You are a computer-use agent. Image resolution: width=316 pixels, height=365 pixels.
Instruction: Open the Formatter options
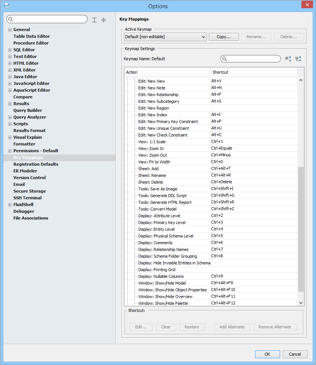[24, 144]
